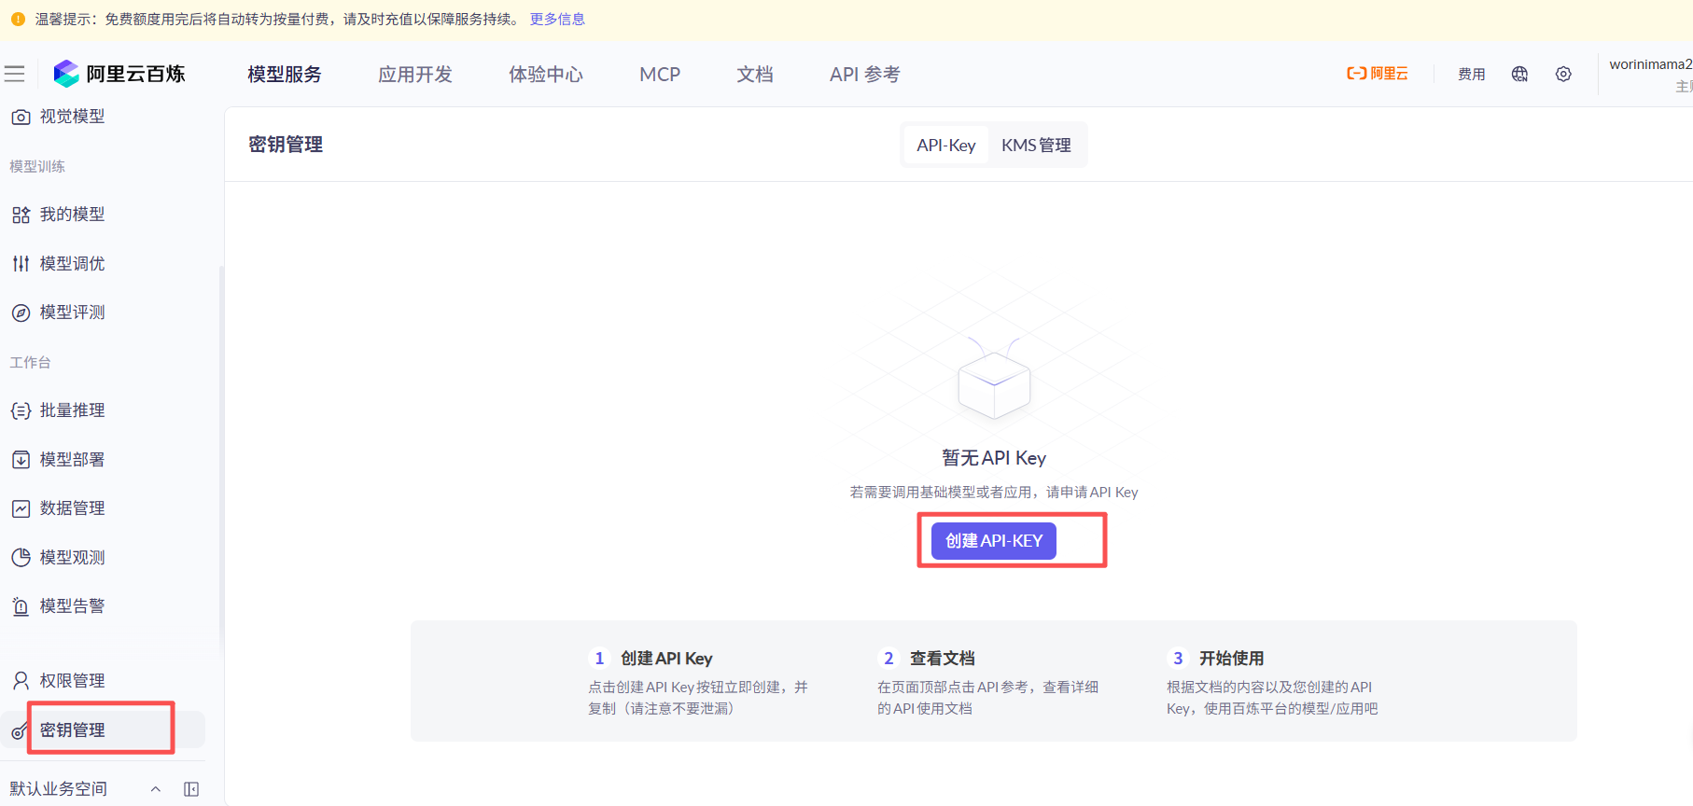Open 文档 in the top navigation
The image size is (1693, 806).
tap(755, 75)
